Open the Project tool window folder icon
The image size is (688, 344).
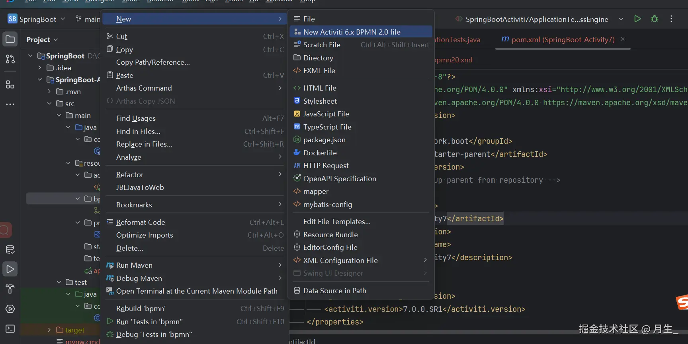click(x=10, y=39)
